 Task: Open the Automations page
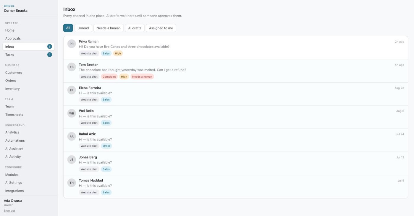[29, 141]
